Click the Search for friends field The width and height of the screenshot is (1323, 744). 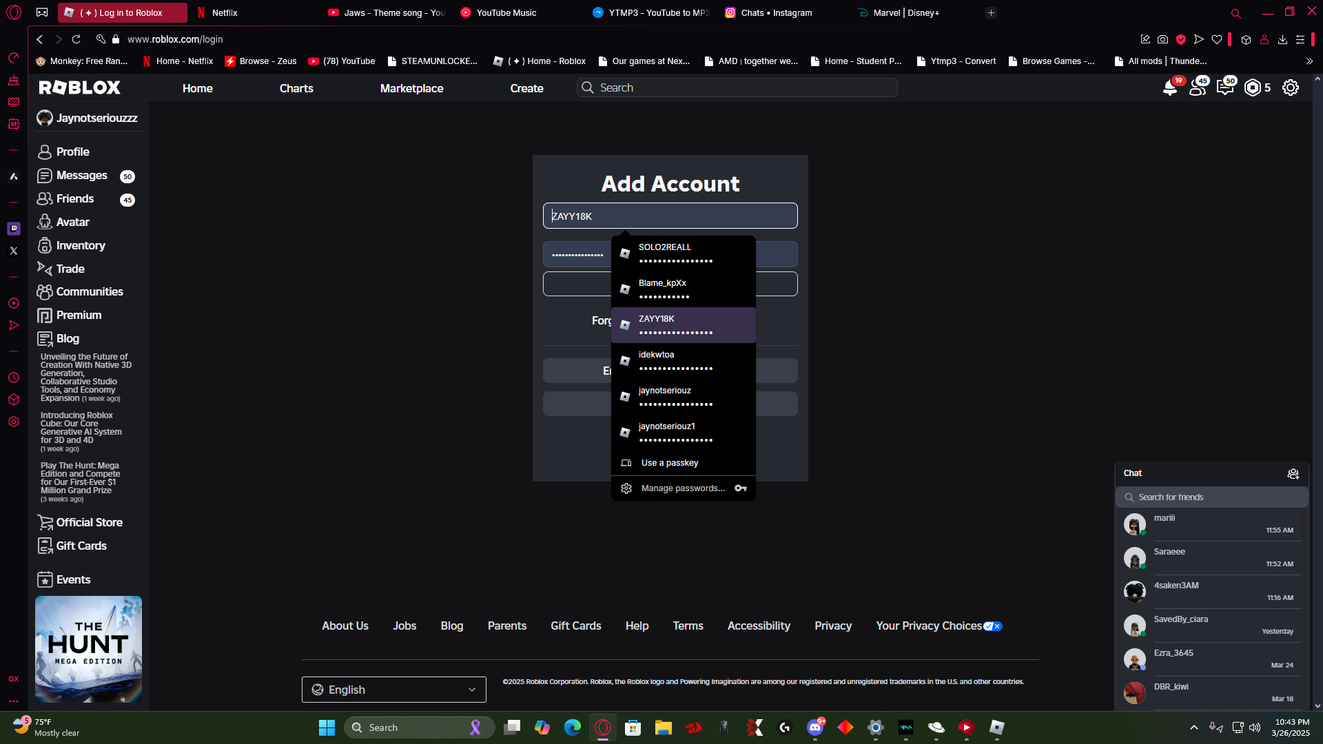[1213, 497]
